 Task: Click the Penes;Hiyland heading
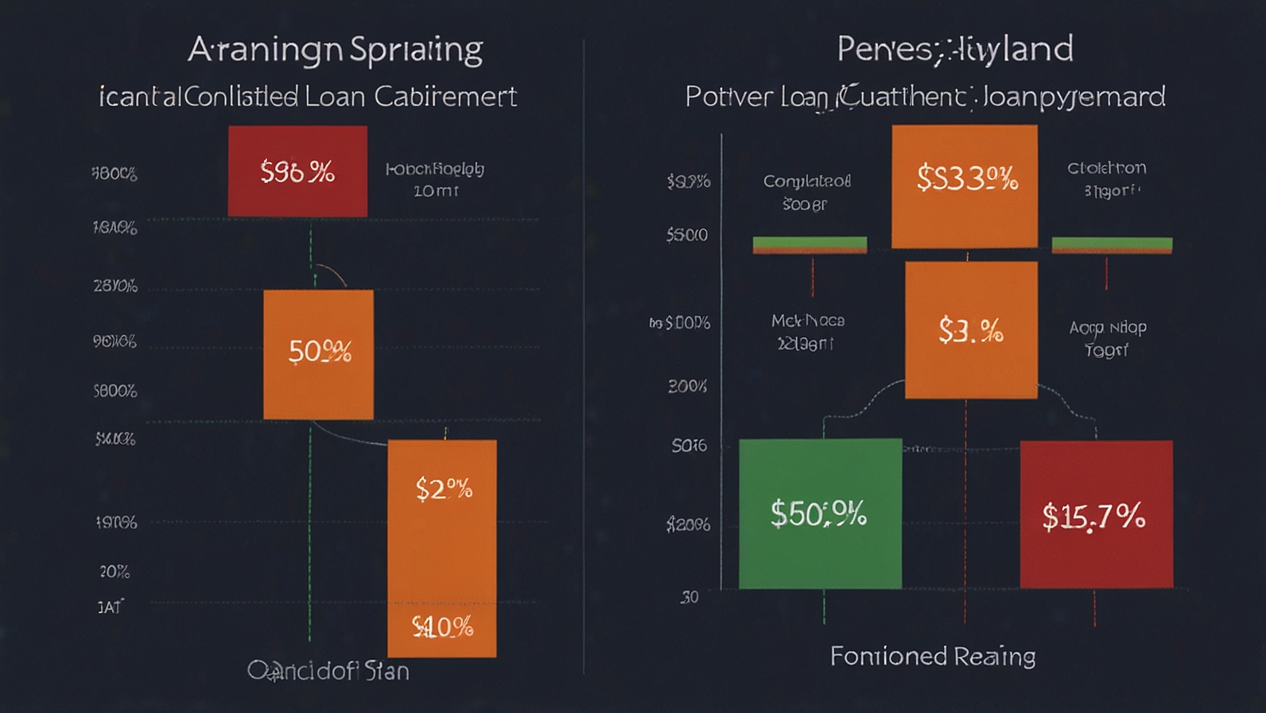pos(954,49)
